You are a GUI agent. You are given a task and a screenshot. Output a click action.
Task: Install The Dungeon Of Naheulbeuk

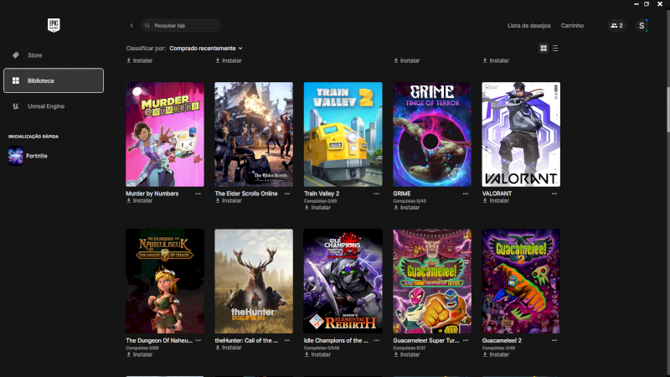(x=139, y=354)
